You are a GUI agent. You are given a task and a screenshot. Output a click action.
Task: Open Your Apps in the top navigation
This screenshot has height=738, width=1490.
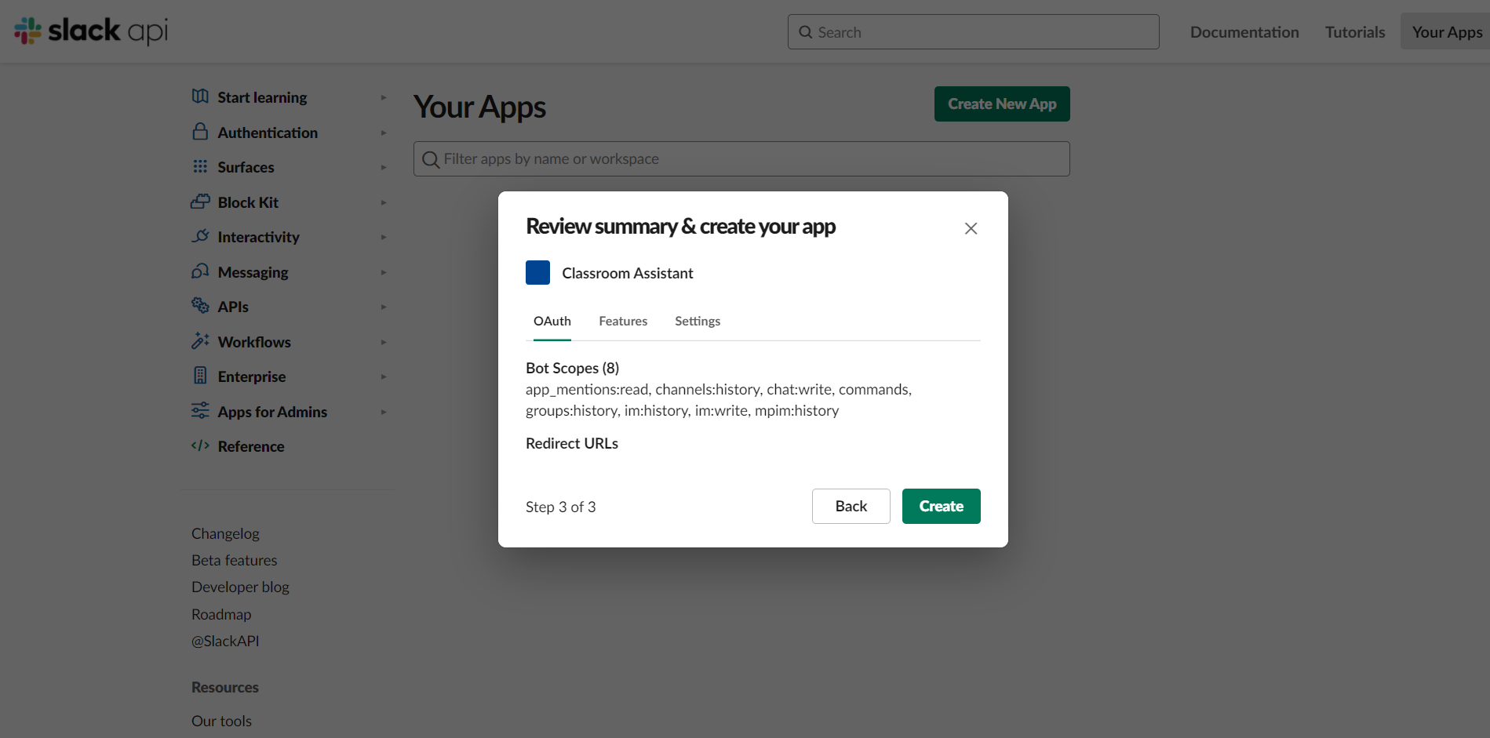pyautogui.click(x=1447, y=32)
